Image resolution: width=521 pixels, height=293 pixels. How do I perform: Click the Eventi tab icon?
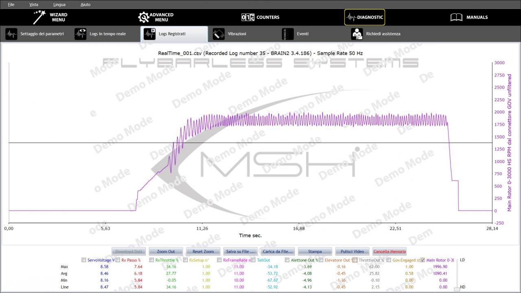coord(288,34)
